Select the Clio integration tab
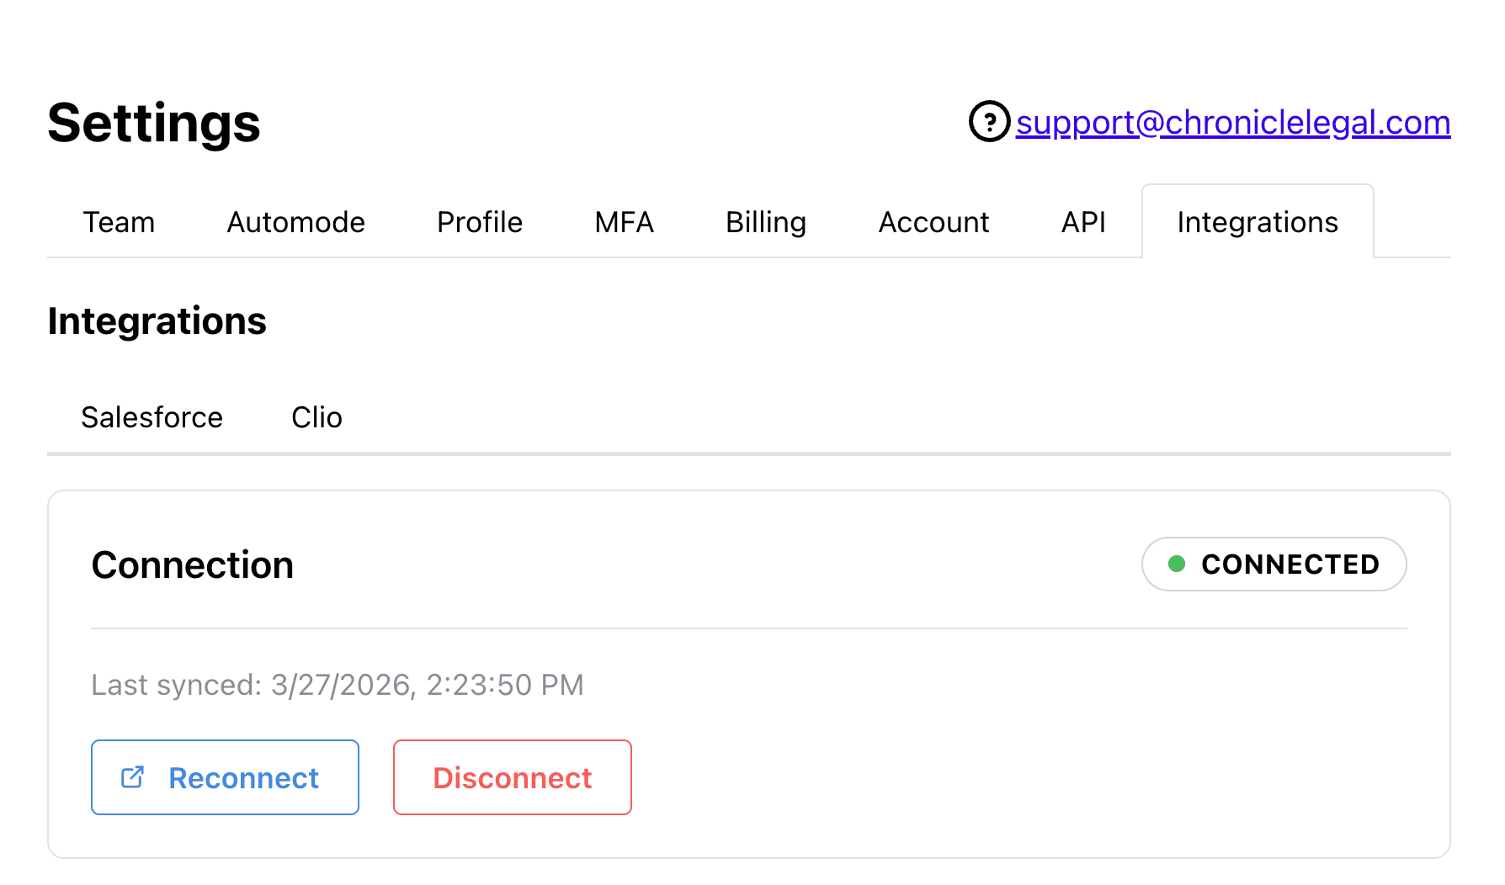Viewport: 1505px width, 885px height. [x=316, y=417]
